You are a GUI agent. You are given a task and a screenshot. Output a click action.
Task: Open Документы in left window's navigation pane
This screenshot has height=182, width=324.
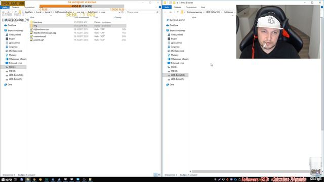click(14, 42)
